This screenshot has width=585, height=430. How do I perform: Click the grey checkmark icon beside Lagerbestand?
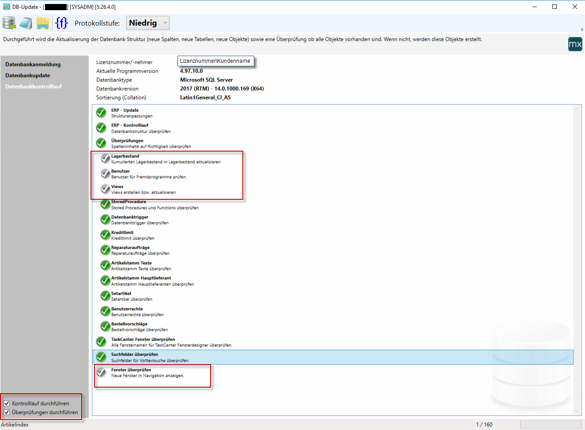point(106,158)
